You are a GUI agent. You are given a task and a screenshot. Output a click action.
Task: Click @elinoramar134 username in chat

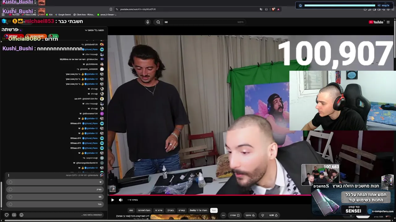click(x=90, y=113)
